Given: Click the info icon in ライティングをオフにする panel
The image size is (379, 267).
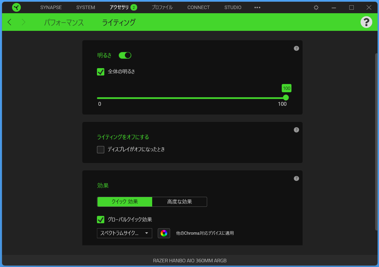Looking at the screenshot, I should [x=296, y=130].
